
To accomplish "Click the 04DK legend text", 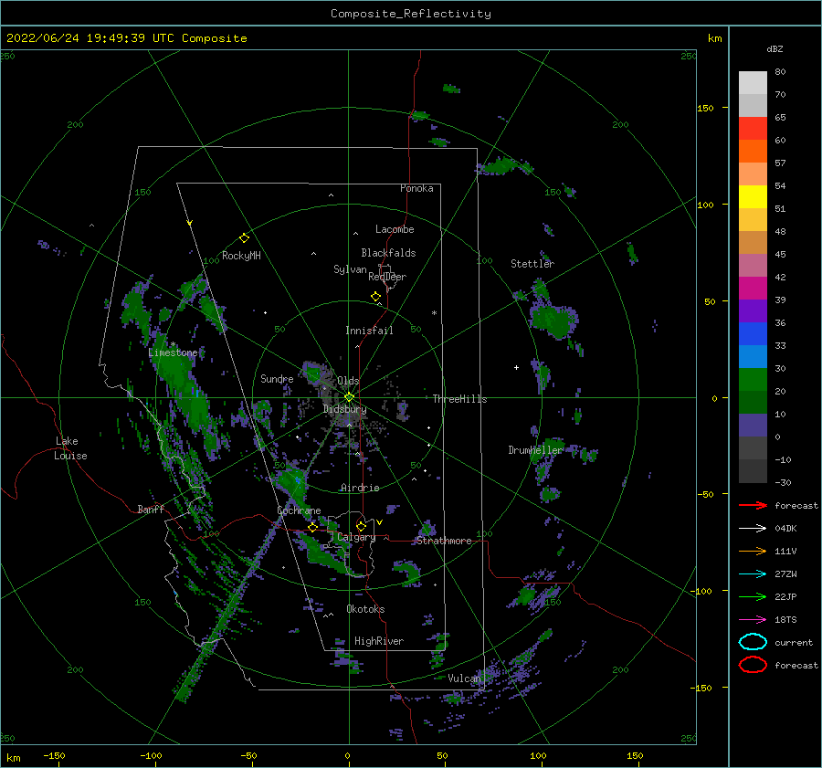I will 785,528.
